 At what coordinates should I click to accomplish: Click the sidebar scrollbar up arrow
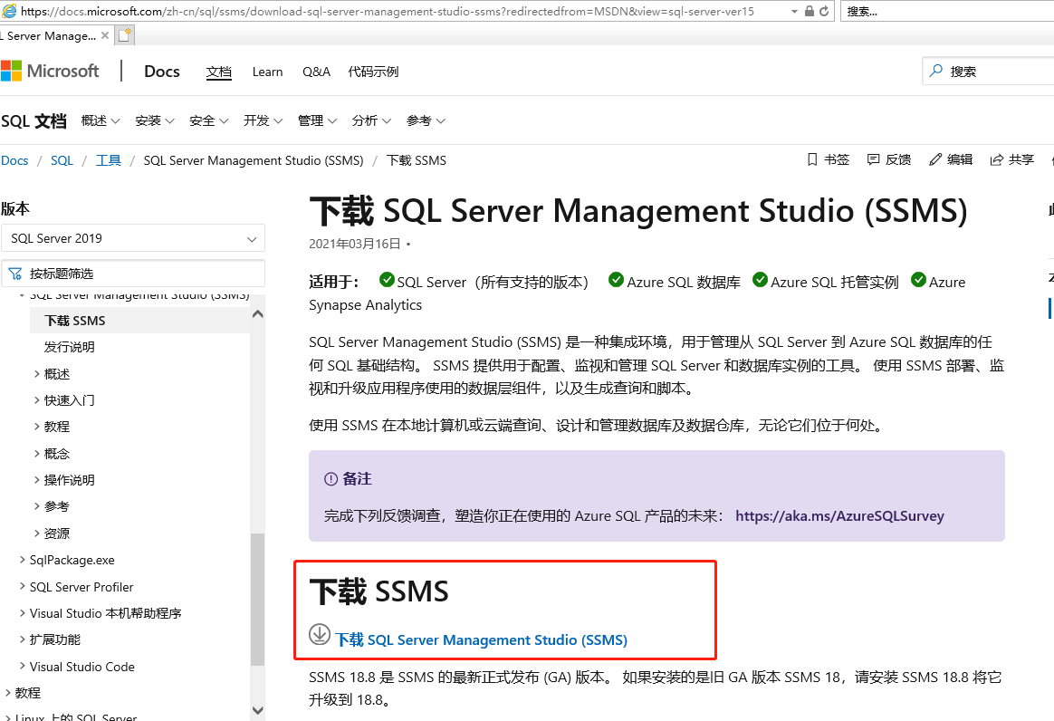click(x=257, y=314)
